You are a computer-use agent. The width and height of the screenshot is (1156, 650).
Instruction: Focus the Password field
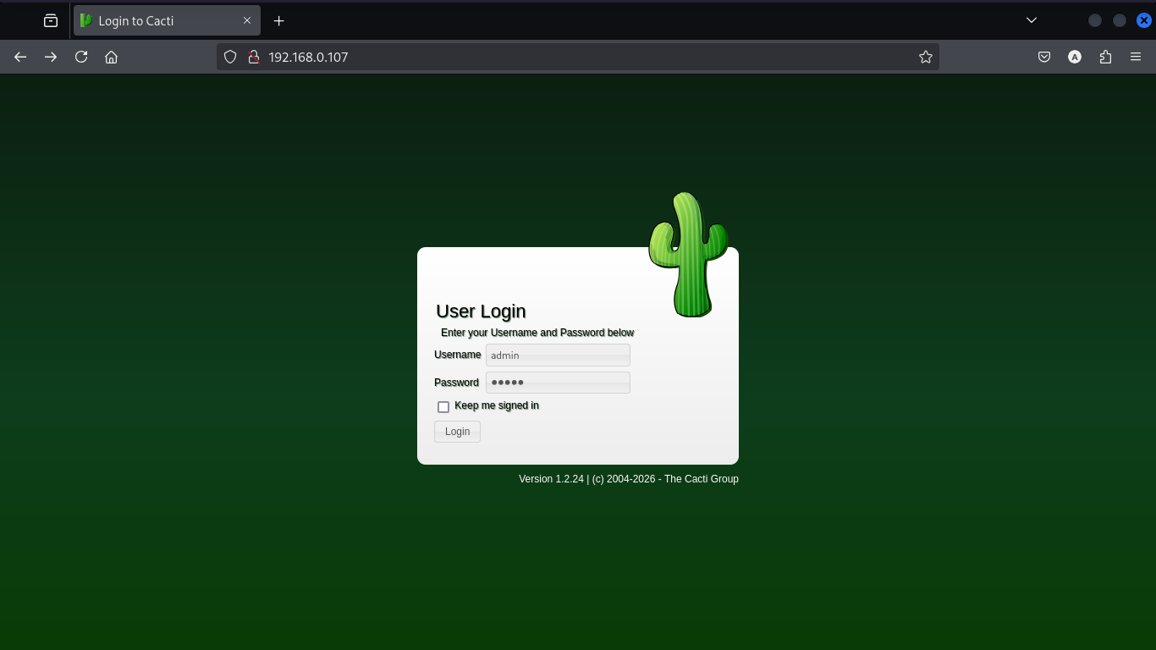tap(558, 383)
